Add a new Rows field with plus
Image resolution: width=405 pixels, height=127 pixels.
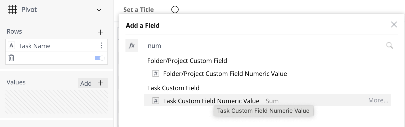(100, 32)
